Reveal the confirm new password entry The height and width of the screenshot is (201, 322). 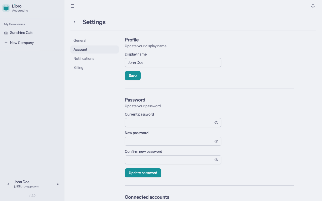point(216,160)
